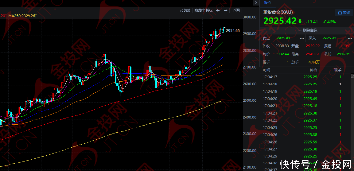The height and width of the screenshot is (171, 354).
Task: Open the 改参数 parameter settings
Action: 185,10
